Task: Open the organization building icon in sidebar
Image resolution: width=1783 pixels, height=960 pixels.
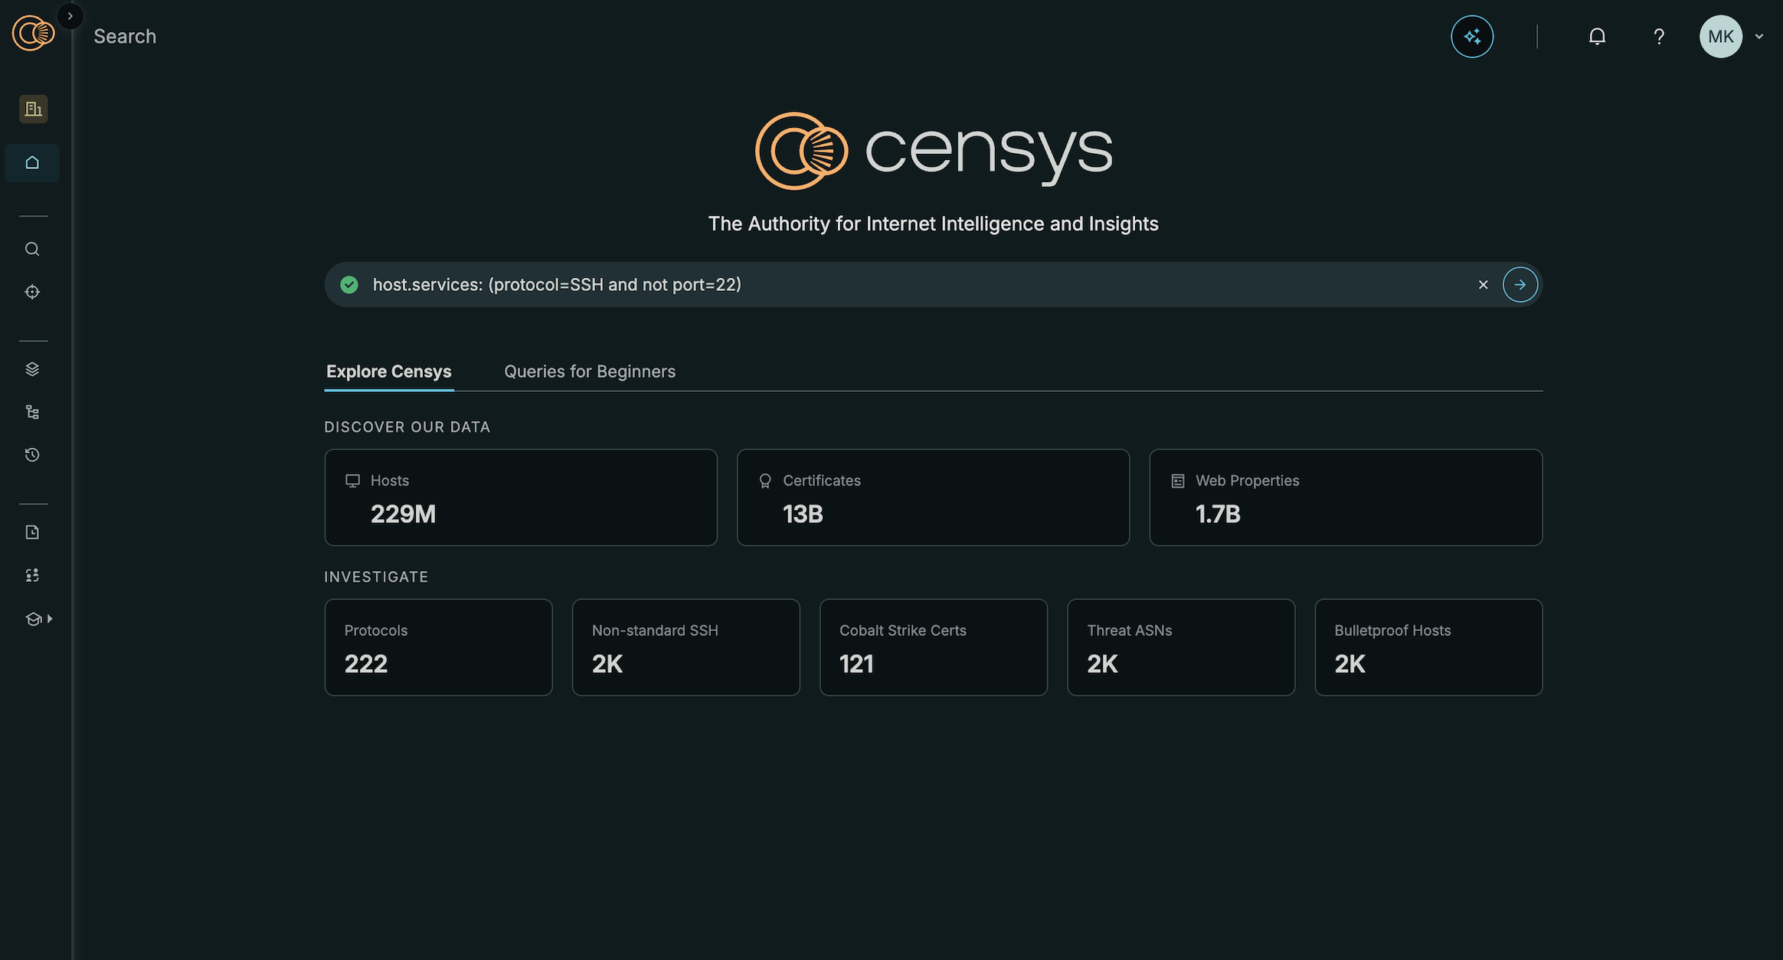Action: (33, 109)
